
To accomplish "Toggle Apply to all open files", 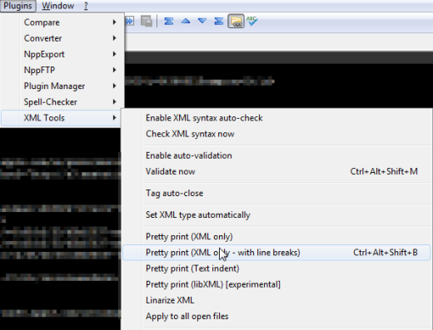I will (x=276, y=316).
